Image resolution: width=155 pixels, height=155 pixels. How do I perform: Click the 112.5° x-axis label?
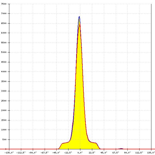tap(139, 153)
